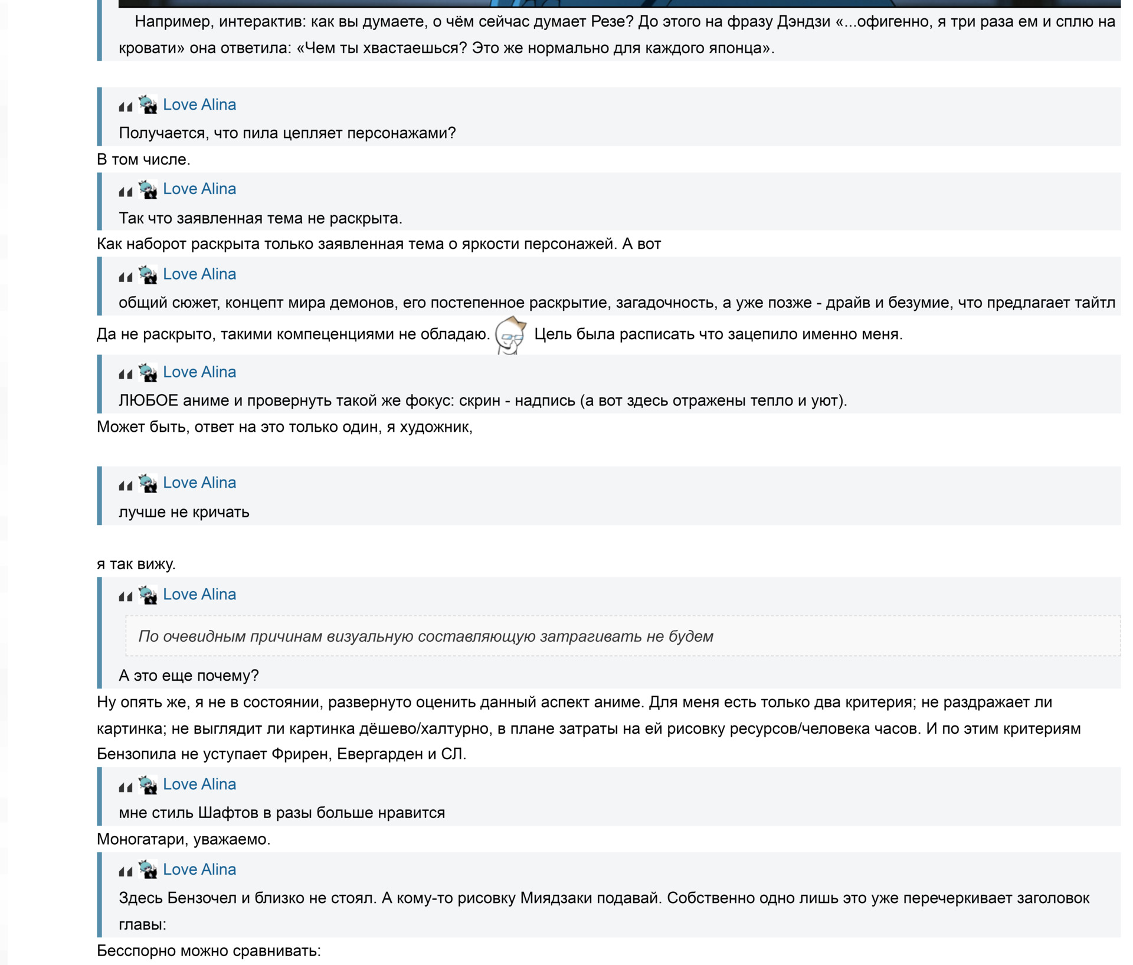The width and height of the screenshot is (1133, 965).
Task: Click the quote-mark icon above "По очевидным причинам" block
Action: [x=125, y=596]
